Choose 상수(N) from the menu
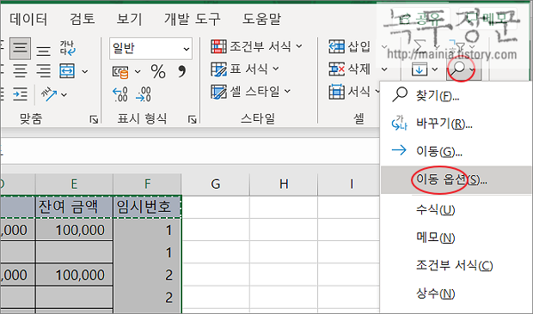Viewport: 533px width, 314px height. click(456, 293)
